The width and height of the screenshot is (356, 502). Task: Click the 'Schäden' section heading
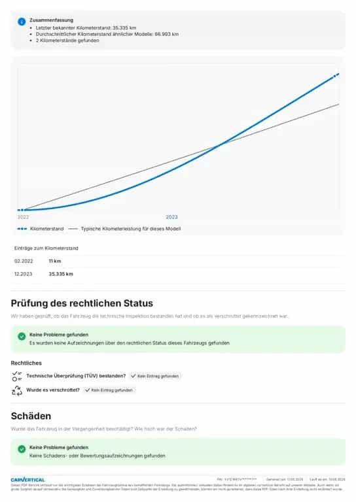(31, 416)
